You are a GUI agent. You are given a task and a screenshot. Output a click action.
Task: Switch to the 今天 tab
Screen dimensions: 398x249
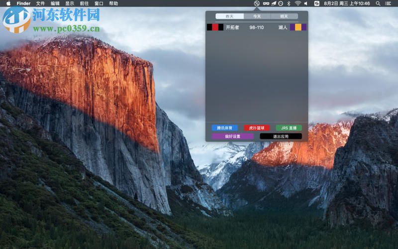point(257,16)
